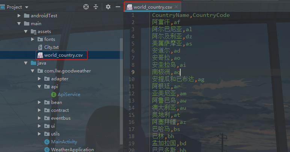Click the Collapse All icon in Project toolbar
This screenshot has width=290, height=152.
[96, 7]
